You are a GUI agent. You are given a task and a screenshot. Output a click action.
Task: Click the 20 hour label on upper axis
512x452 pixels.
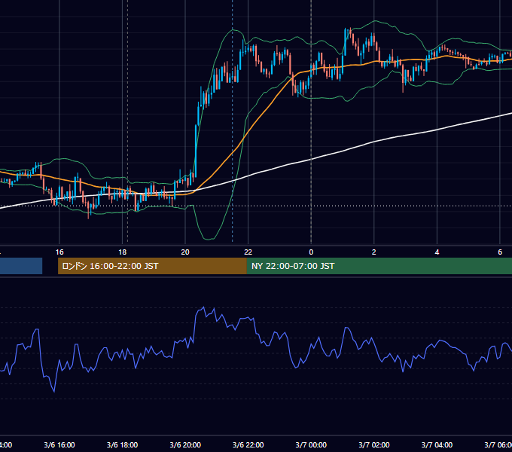tap(185, 252)
